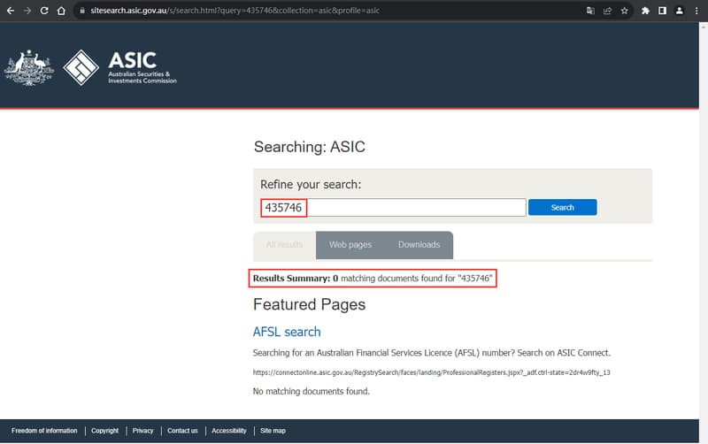Open the user profile icon
This screenshot has height=444, width=708.
pyautogui.click(x=679, y=11)
